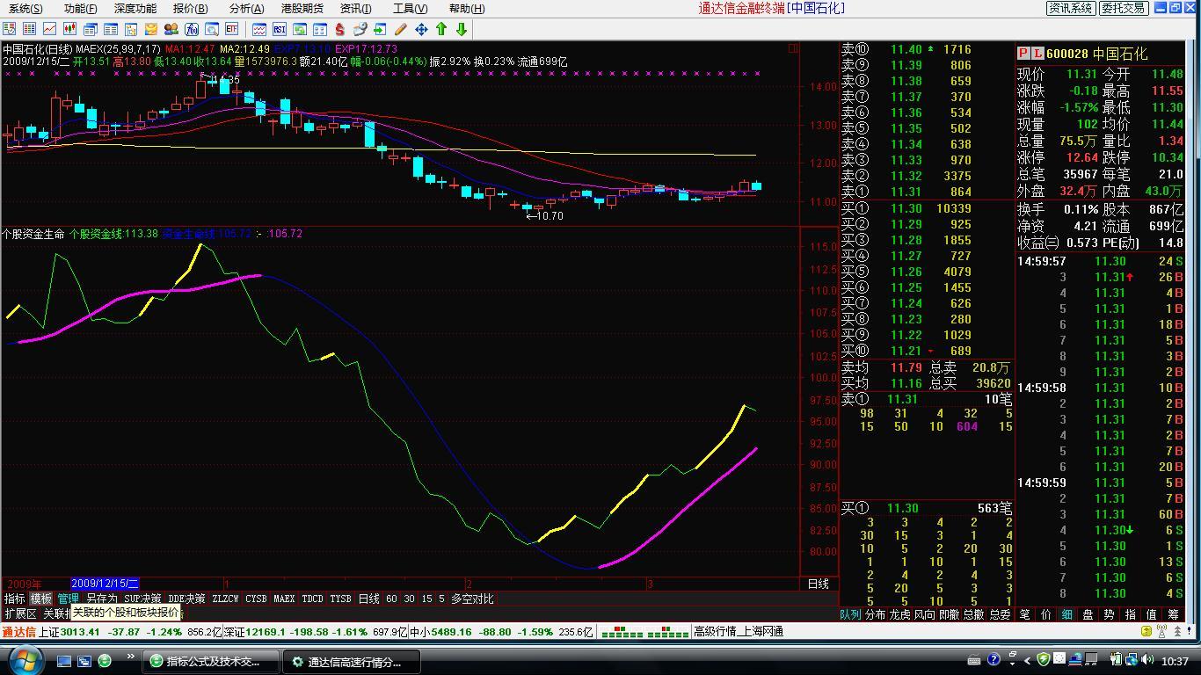Click the RSI indicator toolbar icon
Image resolution: width=1201 pixels, height=675 pixels.
[x=279, y=29]
